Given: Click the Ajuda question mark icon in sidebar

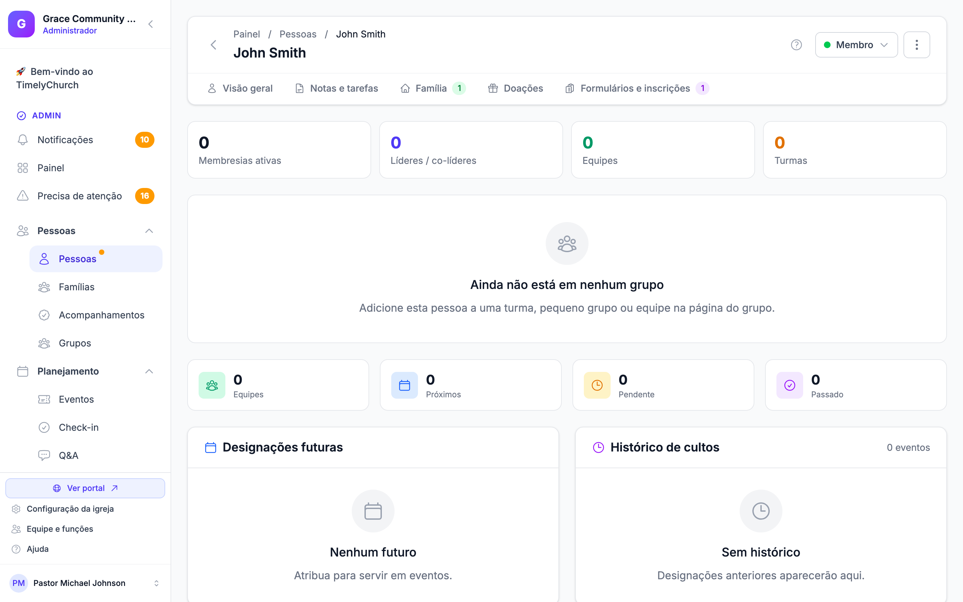Looking at the screenshot, I should (16, 549).
